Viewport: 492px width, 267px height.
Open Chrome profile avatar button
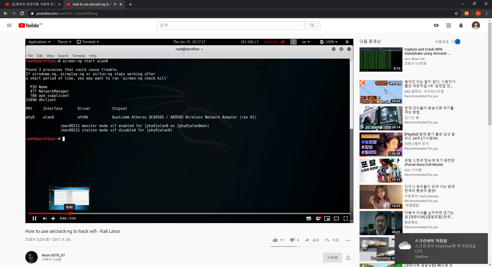pos(478,13)
